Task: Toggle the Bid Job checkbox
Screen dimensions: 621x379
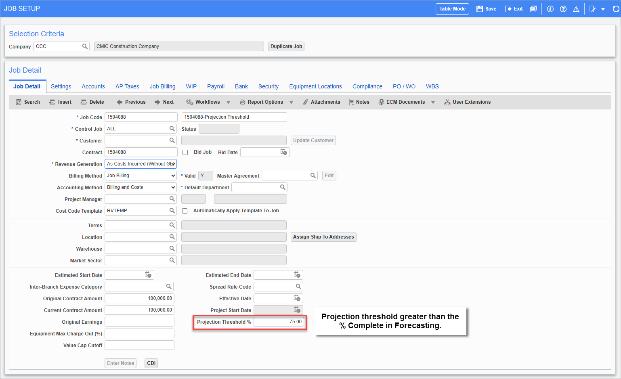Action: (x=185, y=153)
